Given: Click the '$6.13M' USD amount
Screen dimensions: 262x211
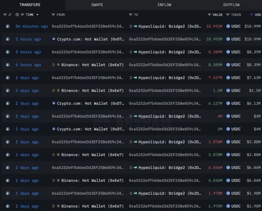Looking at the screenshot, I should 254,103.
